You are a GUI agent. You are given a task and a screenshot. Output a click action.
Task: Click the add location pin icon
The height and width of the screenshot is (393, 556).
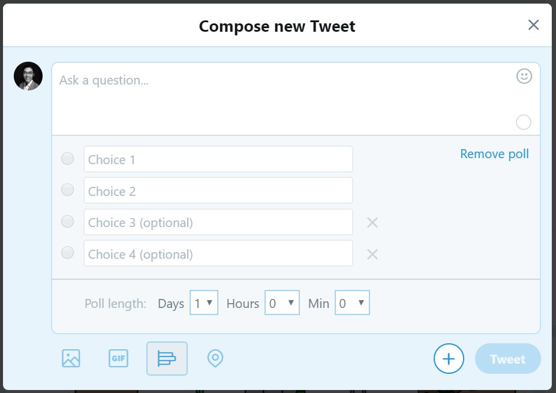pos(215,358)
